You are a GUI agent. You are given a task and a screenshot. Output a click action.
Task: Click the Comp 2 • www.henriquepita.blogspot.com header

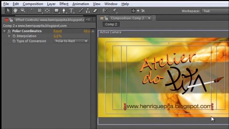35,26
